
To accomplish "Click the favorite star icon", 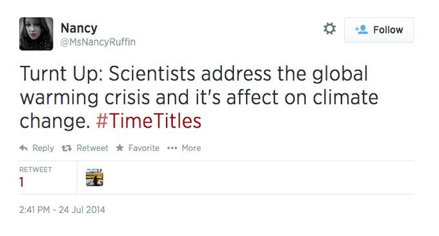I will [x=120, y=148].
